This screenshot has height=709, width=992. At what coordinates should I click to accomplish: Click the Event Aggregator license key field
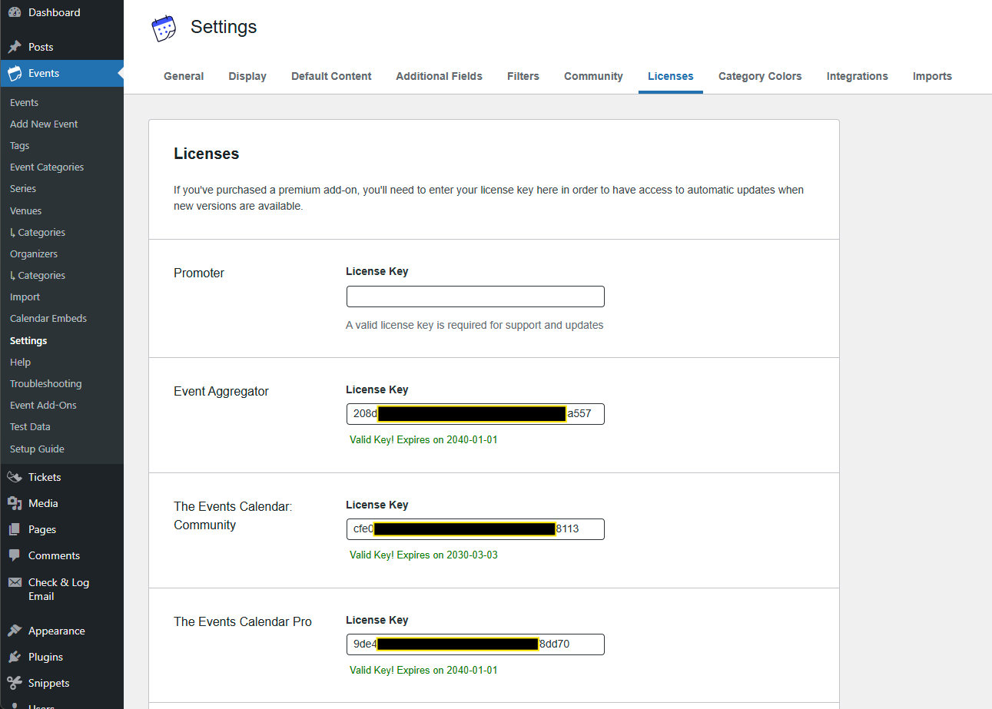(x=475, y=414)
